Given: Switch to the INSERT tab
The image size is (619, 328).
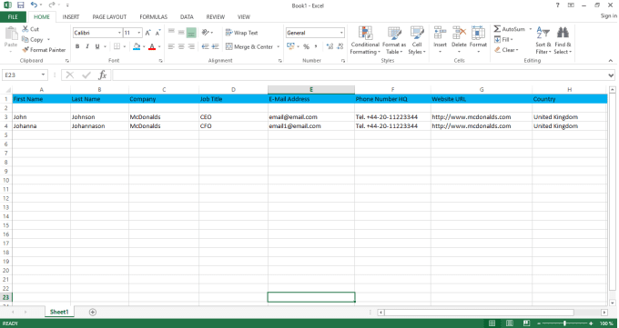Looking at the screenshot, I should pos(71,17).
